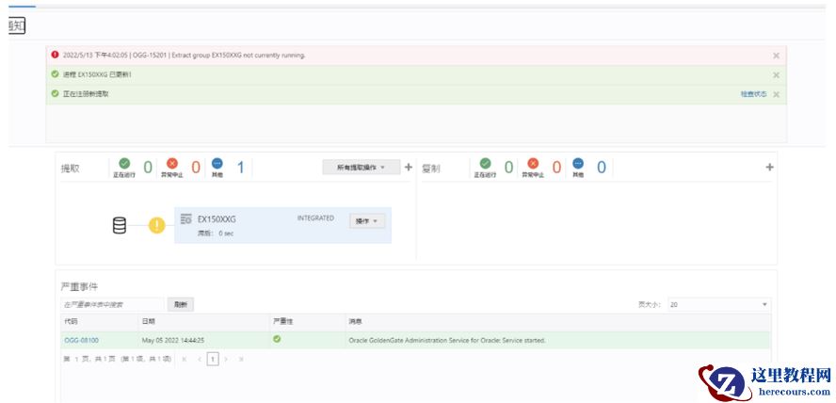Click the 滞后 0 sec lag text

tap(216, 234)
